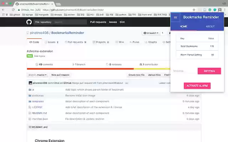Open the Issues tab

[51, 42]
